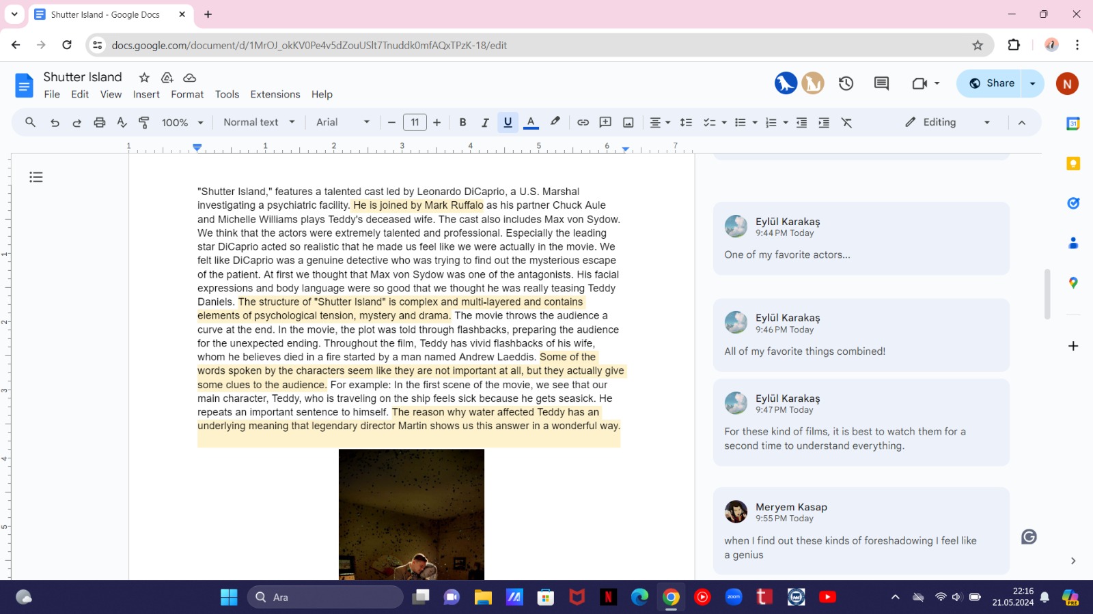Bookmark this page in Chrome

tap(978, 45)
